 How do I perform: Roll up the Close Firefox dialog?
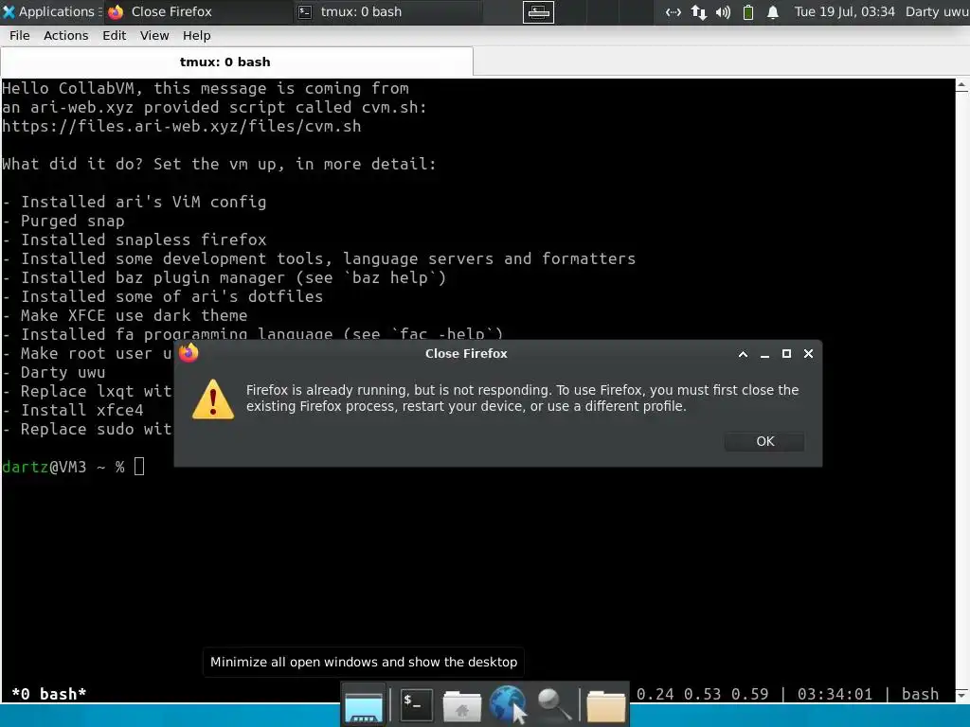[743, 354]
